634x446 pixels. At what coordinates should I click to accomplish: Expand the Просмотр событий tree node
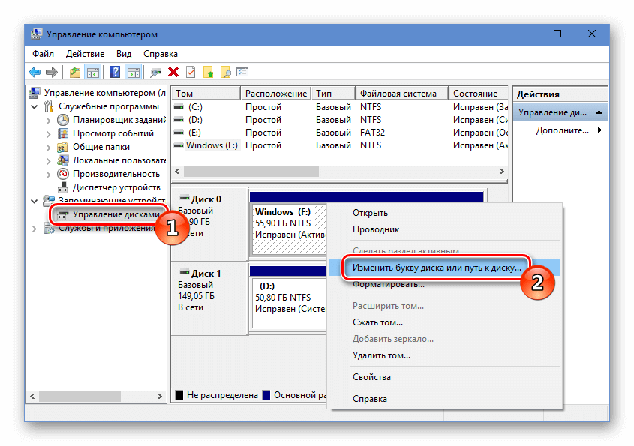tap(49, 134)
